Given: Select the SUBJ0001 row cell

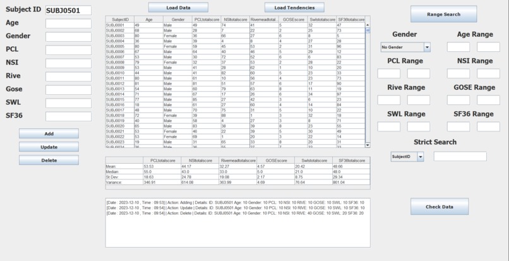Looking at the screenshot, I should 120,25.
